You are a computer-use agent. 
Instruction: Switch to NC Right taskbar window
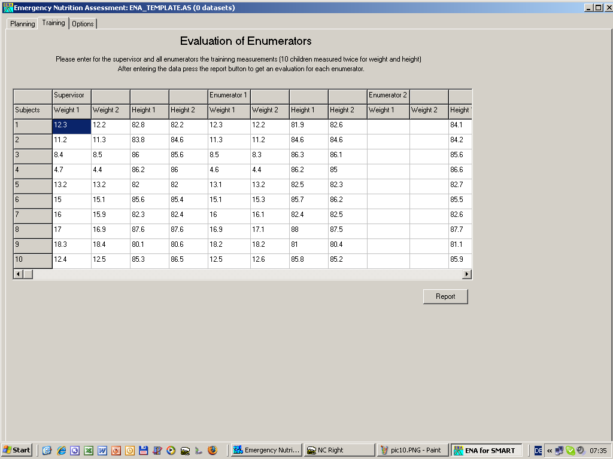tap(338, 450)
